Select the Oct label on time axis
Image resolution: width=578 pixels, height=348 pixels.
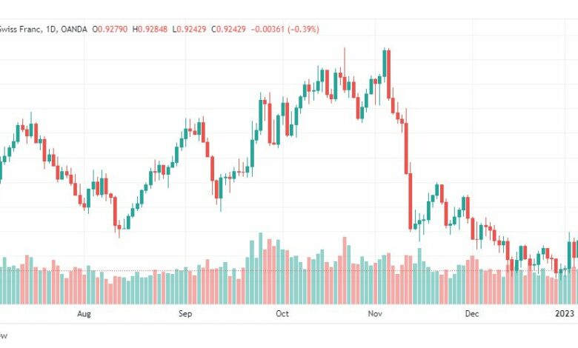[x=282, y=314]
